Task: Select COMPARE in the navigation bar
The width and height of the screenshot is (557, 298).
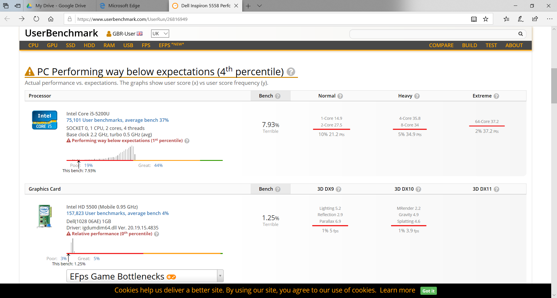Action: click(x=441, y=45)
